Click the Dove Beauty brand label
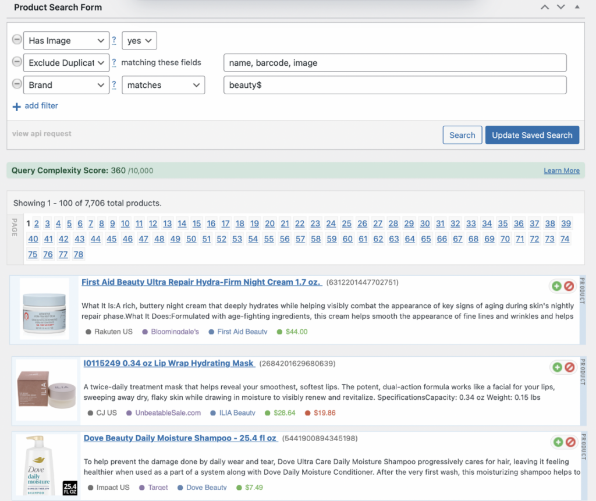596x501 pixels. click(207, 487)
